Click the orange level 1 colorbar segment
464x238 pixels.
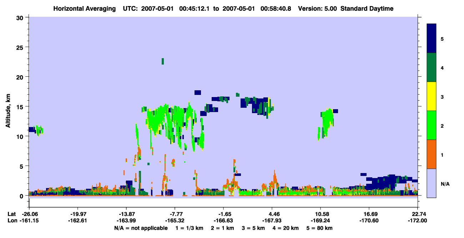click(432, 154)
